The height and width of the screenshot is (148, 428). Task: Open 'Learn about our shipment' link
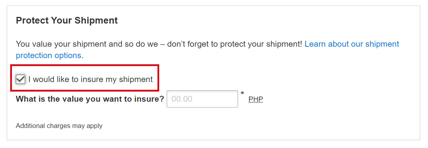click(352, 44)
